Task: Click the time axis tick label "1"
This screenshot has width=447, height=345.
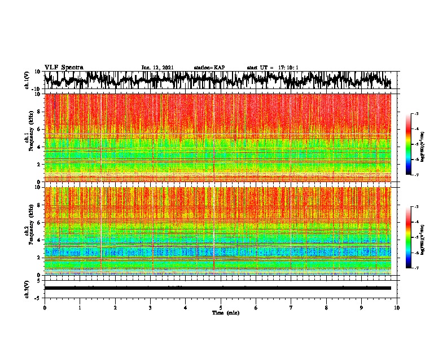Action: [x=80, y=308]
